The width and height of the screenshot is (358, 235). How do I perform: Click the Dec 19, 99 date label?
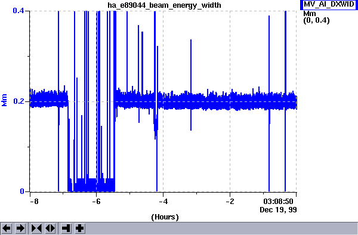278,210
